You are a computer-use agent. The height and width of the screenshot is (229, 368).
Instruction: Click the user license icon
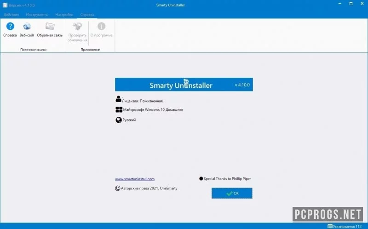point(118,99)
